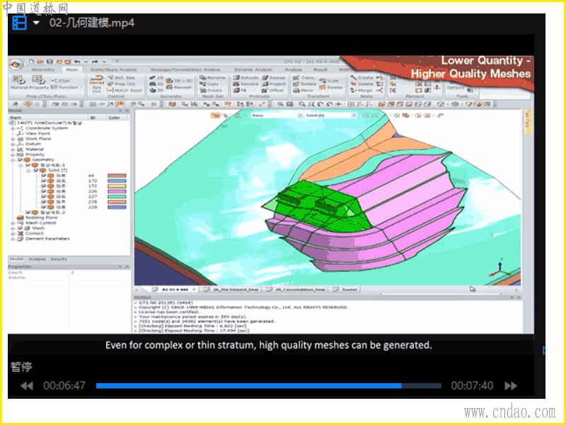566x425 pixels.
Task: Rename the mesh set
Action: 213,77
